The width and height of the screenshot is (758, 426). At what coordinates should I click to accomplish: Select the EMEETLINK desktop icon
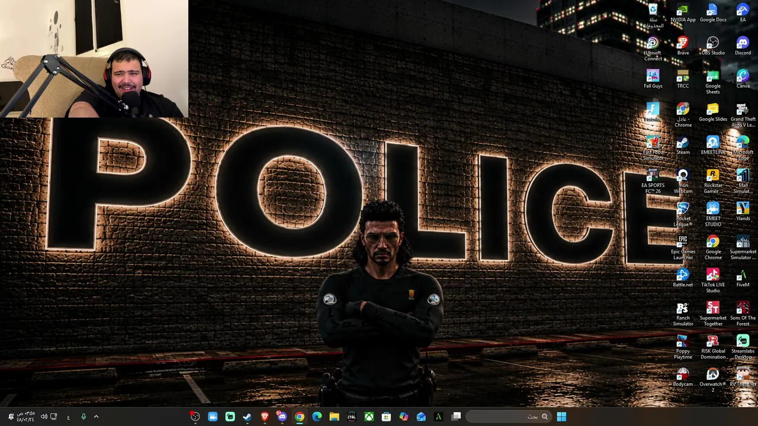tap(713, 146)
